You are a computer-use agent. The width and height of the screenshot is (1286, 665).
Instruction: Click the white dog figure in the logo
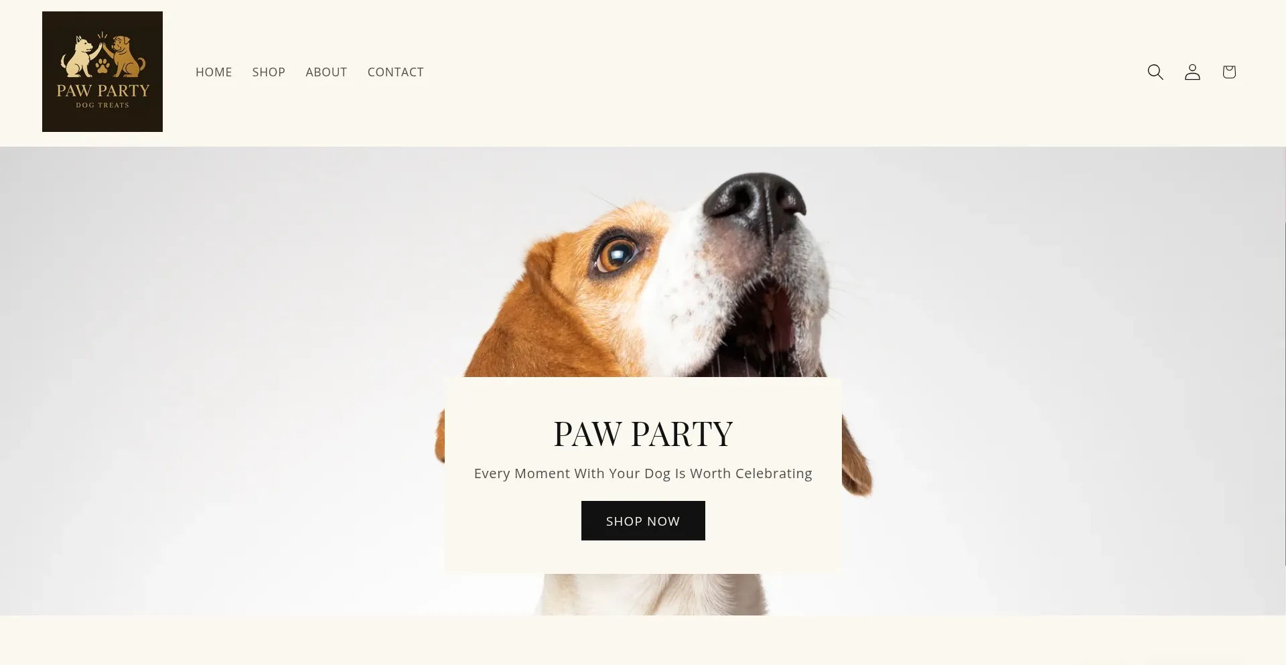[80, 57]
